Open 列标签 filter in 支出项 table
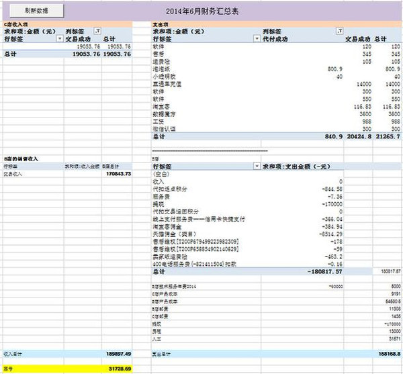Image resolution: width=403 pixels, height=374 pixels. [x=339, y=31]
